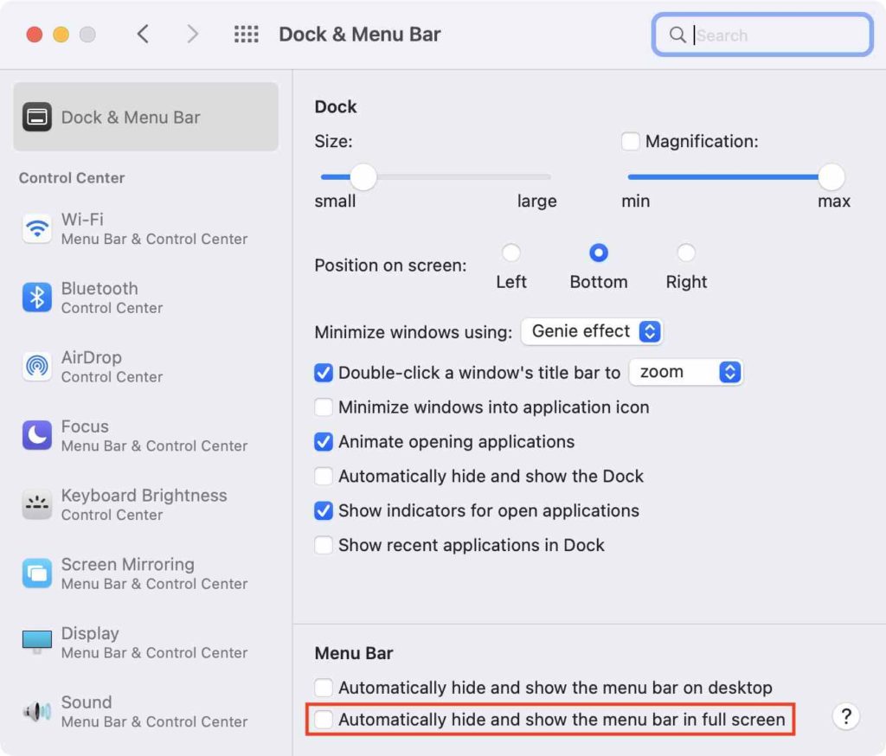Enable Show recent applications in Dock

pos(324,545)
